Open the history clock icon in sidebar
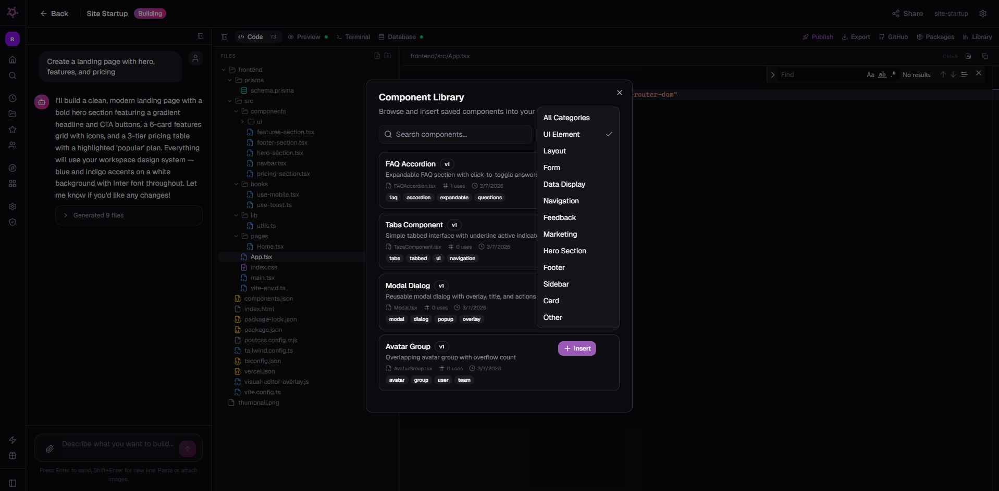Viewport: 999px width, 491px height. [12, 98]
